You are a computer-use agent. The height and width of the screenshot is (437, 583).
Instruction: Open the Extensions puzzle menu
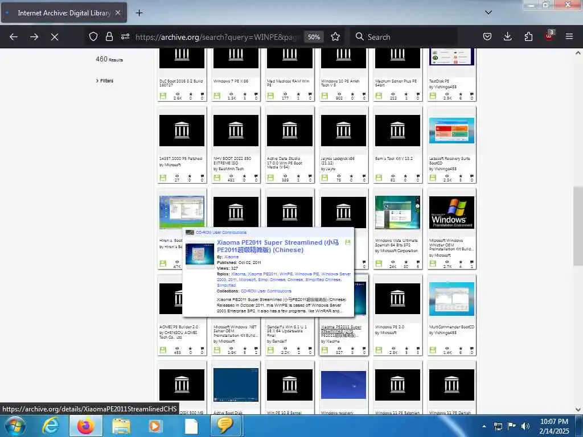click(x=528, y=36)
